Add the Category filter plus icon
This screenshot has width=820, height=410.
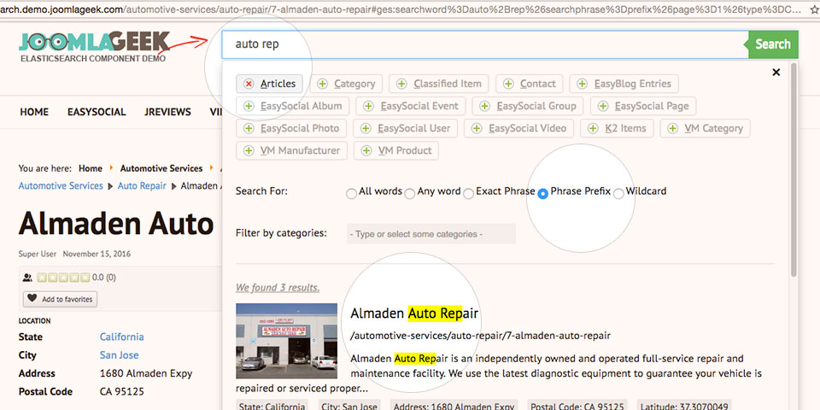323,84
